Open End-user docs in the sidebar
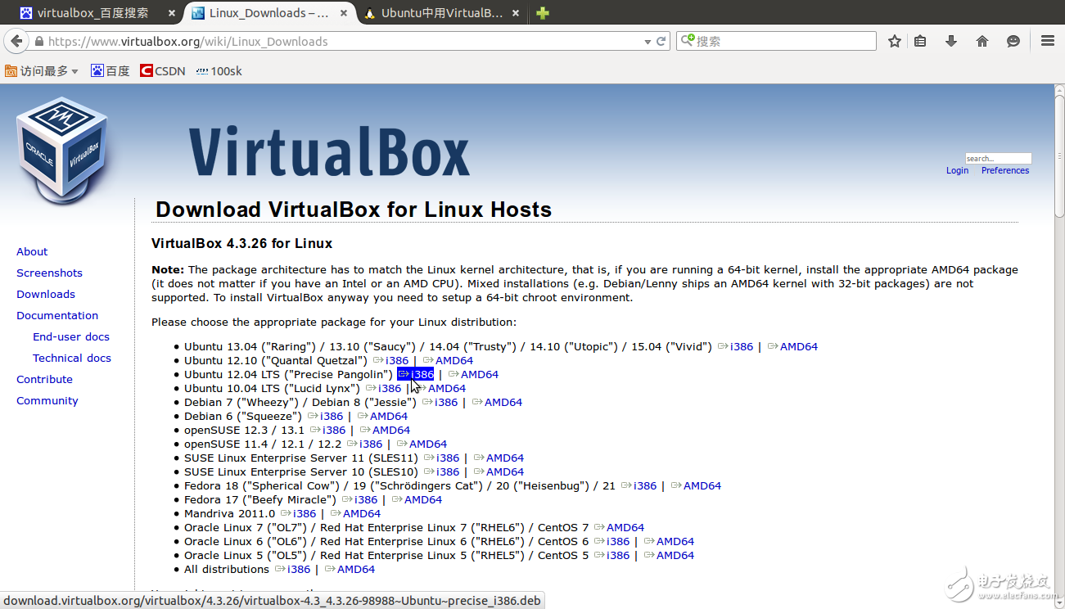This screenshot has width=1065, height=609. pyautogui.click(x=71, y=336)
